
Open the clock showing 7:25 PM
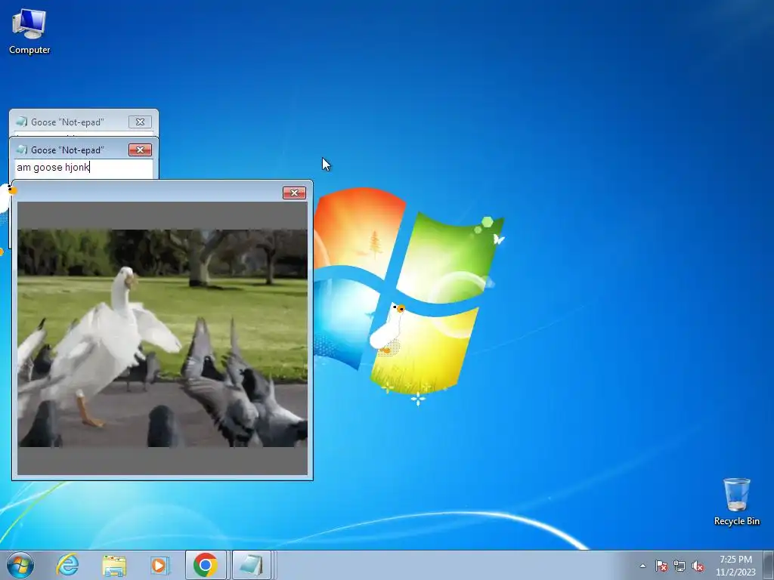(x=735, y=565)
